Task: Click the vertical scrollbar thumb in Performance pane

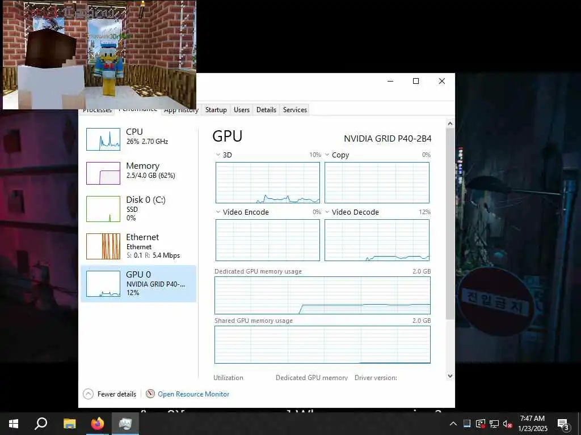Action: click(450, 224)
